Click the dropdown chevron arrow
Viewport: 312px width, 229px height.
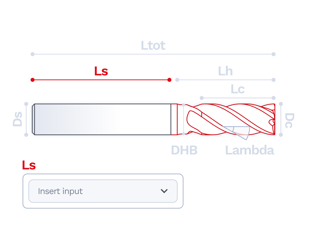(x=164, y=191)
